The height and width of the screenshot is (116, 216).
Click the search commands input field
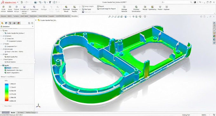177,2
